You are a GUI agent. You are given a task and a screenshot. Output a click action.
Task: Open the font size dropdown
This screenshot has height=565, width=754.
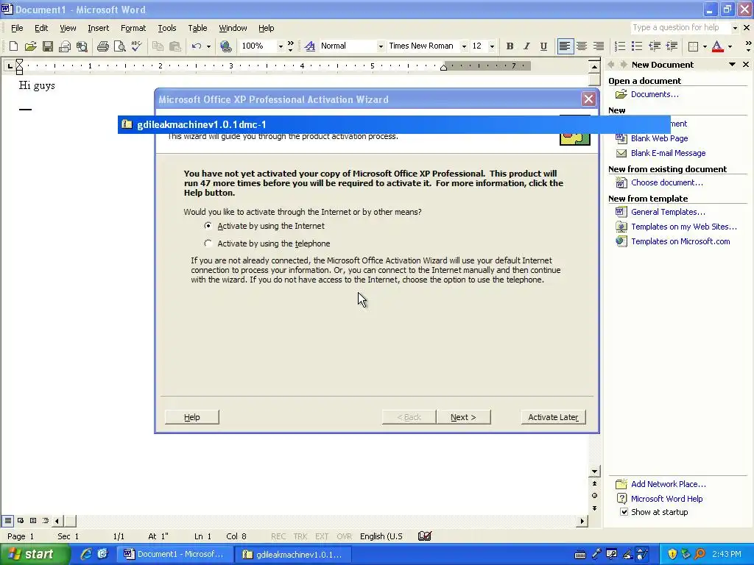point(491,46)
